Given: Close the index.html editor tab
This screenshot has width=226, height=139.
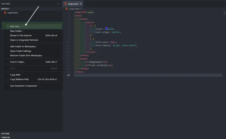Looking at the screenshot, I should 81,4.
